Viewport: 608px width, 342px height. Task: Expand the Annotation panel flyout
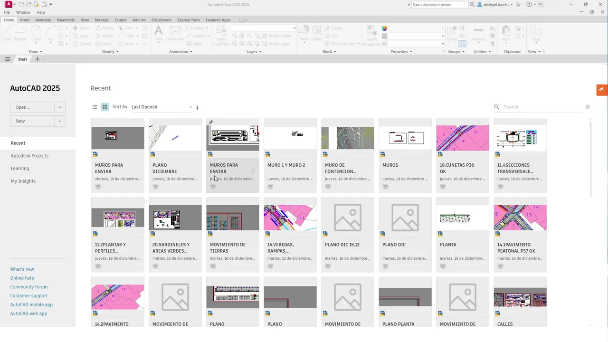point(181,52)
